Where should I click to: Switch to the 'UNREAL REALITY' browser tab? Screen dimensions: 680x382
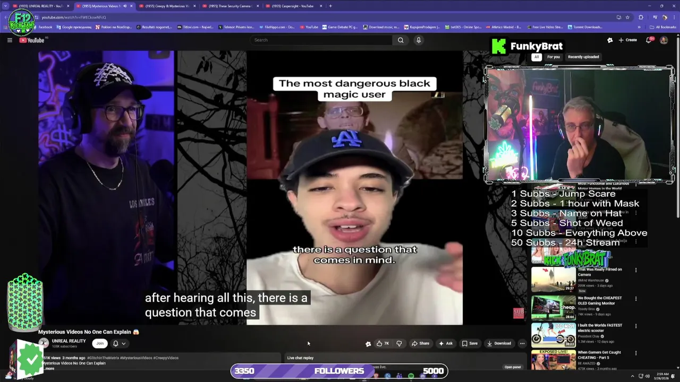point(41,6)
